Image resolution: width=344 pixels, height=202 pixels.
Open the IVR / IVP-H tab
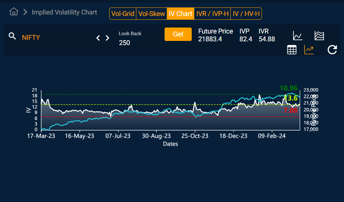[212, 14]
